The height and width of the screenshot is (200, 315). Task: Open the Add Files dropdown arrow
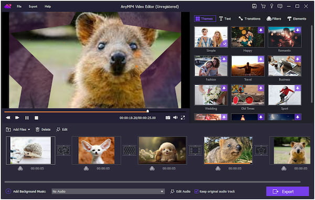(29, 130)
